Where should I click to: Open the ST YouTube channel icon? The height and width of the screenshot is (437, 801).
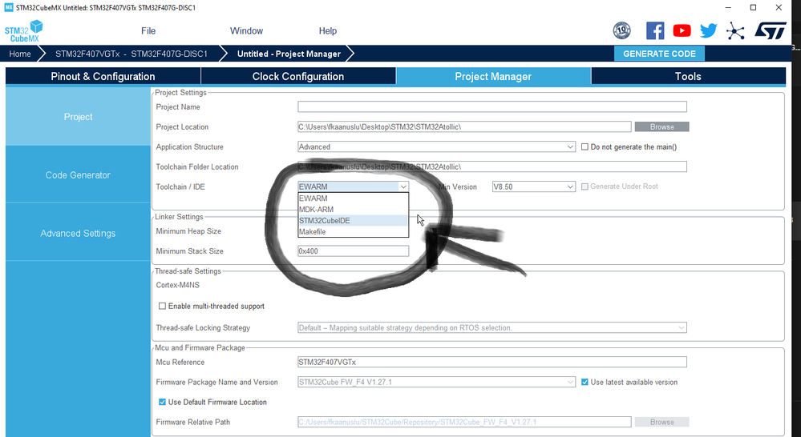pos(682,31)
